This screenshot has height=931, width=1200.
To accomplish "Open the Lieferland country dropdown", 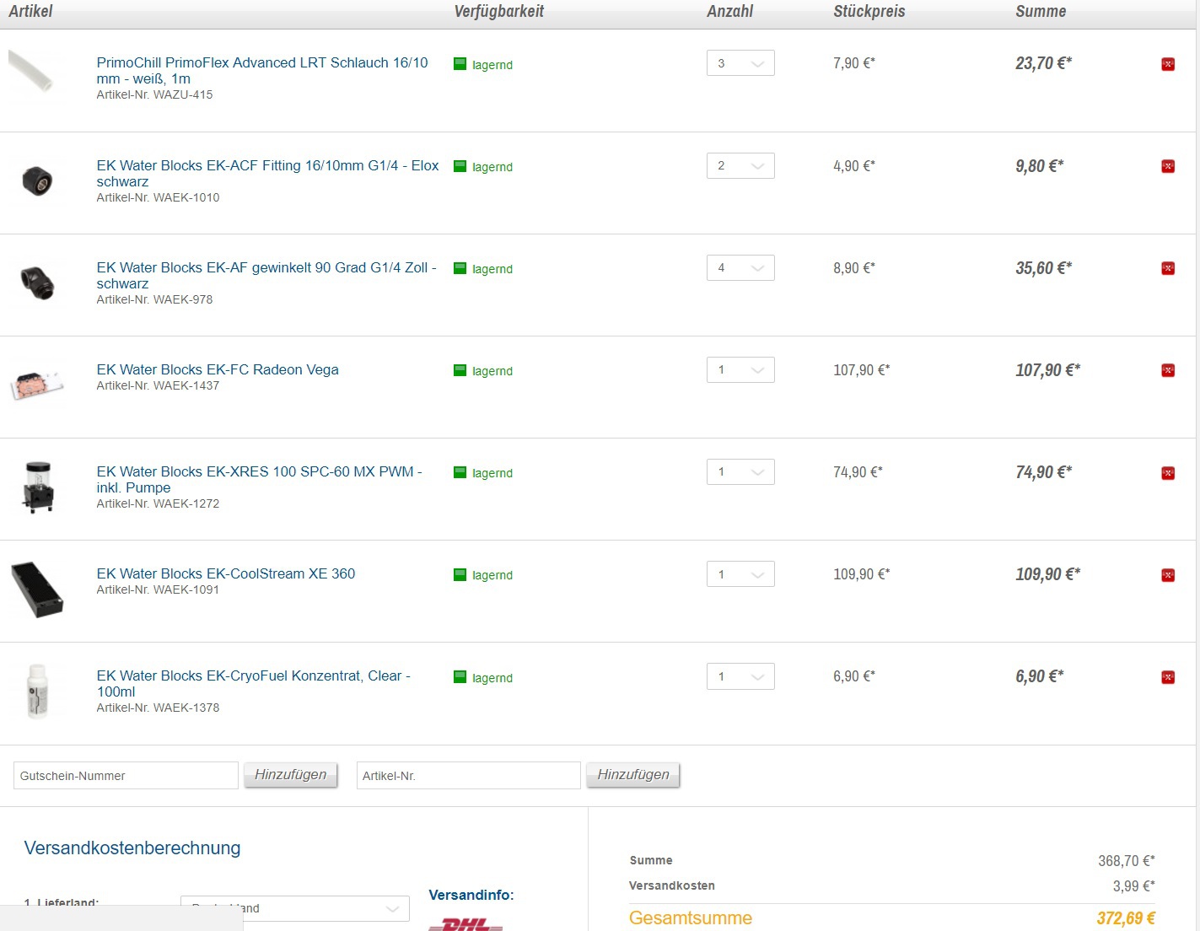I will (295, 908).
